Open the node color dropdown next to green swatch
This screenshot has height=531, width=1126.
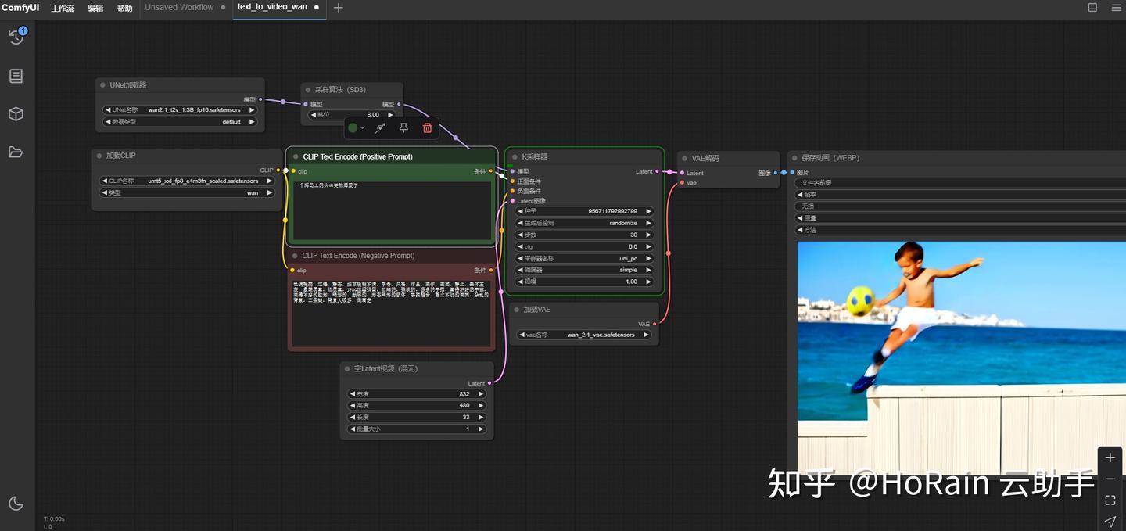coord(364,127)
